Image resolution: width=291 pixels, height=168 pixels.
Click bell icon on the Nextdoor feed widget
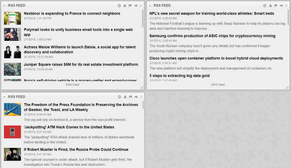coord(125,6)
